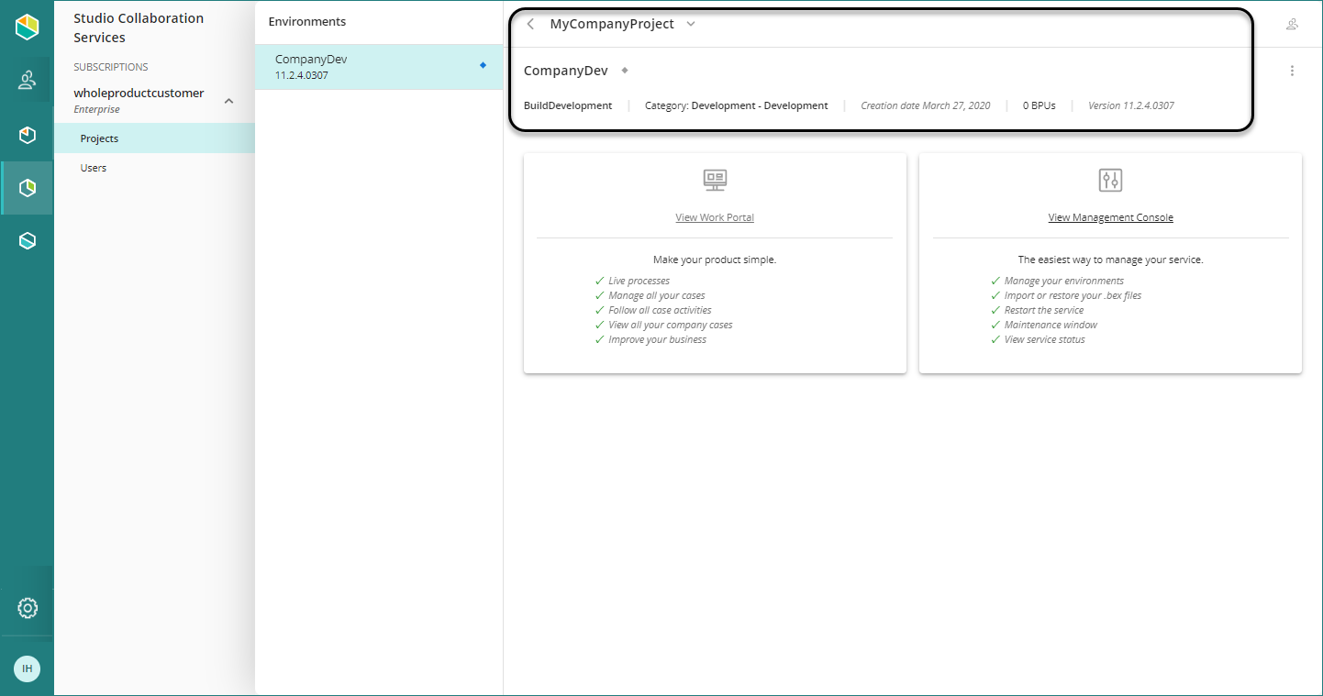Click the user icon at top right
This screenshot has height=696, width=1323.
pyautogui.click(x=1292, y=24)
